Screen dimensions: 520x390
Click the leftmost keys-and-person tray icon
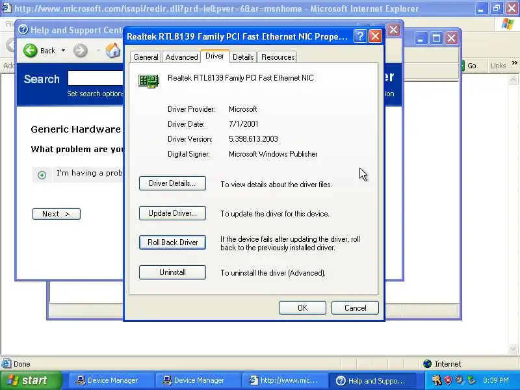(436, 380)
